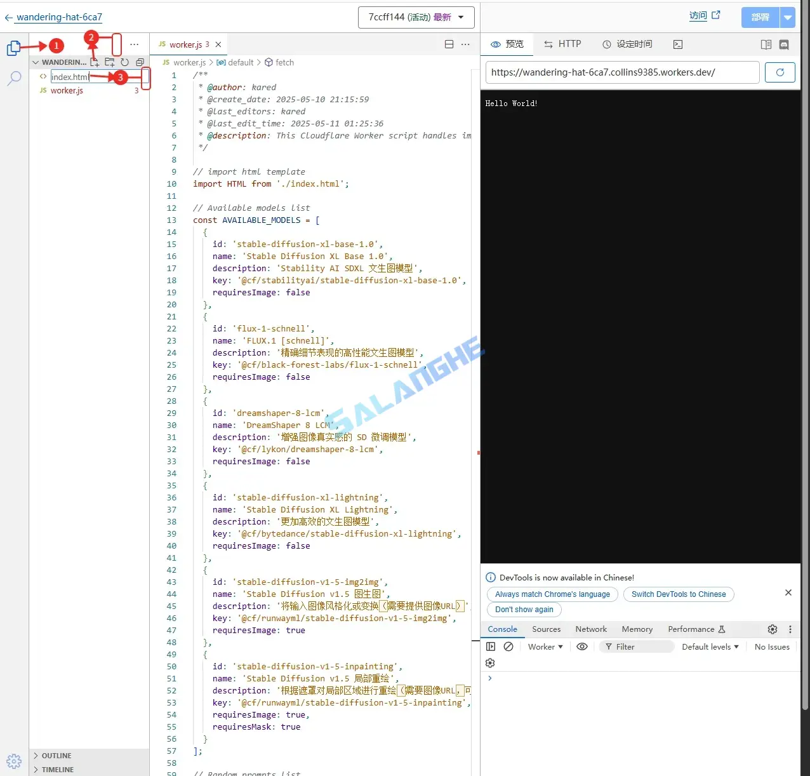Open the version dropdown showing 7ccff144
810x776 pixels.
(416, 17)
